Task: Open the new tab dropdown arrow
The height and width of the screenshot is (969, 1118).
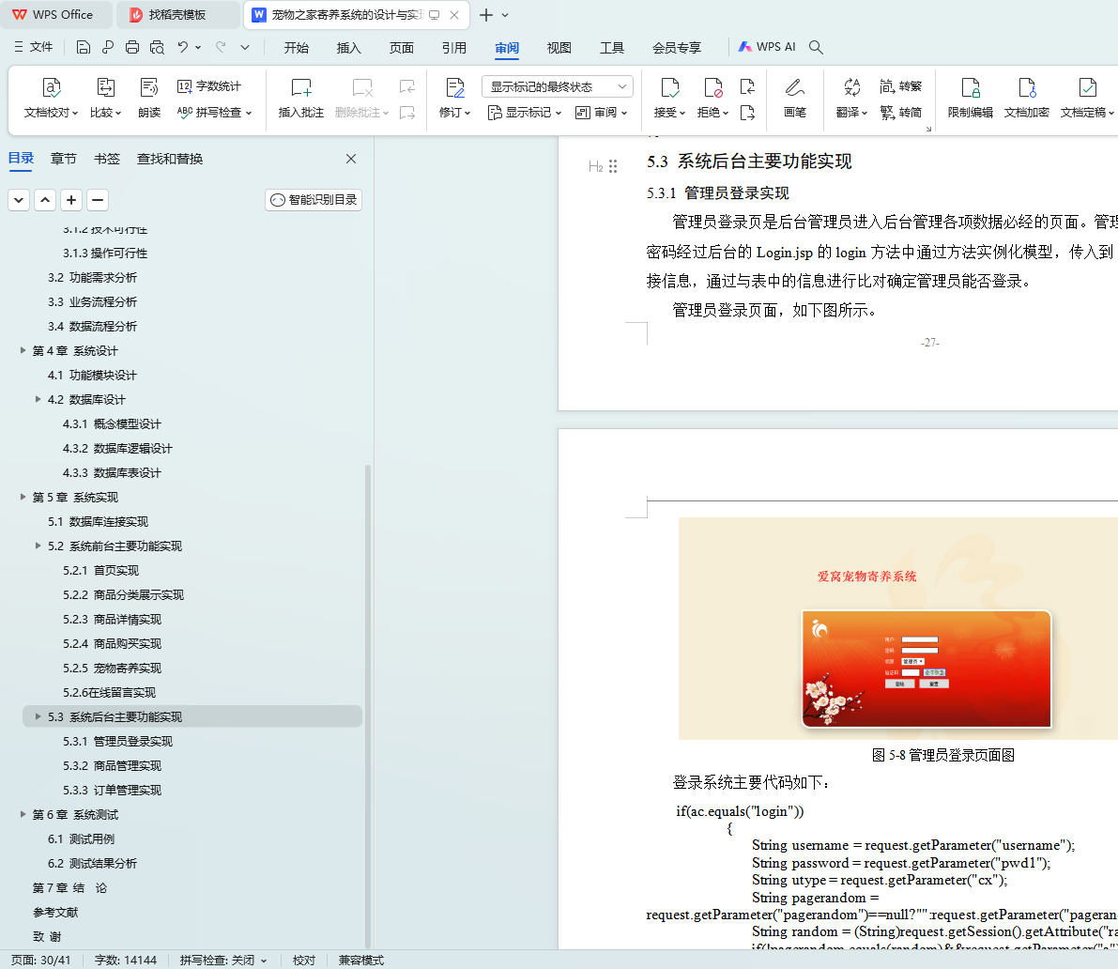Action: (x=505, y=15)
